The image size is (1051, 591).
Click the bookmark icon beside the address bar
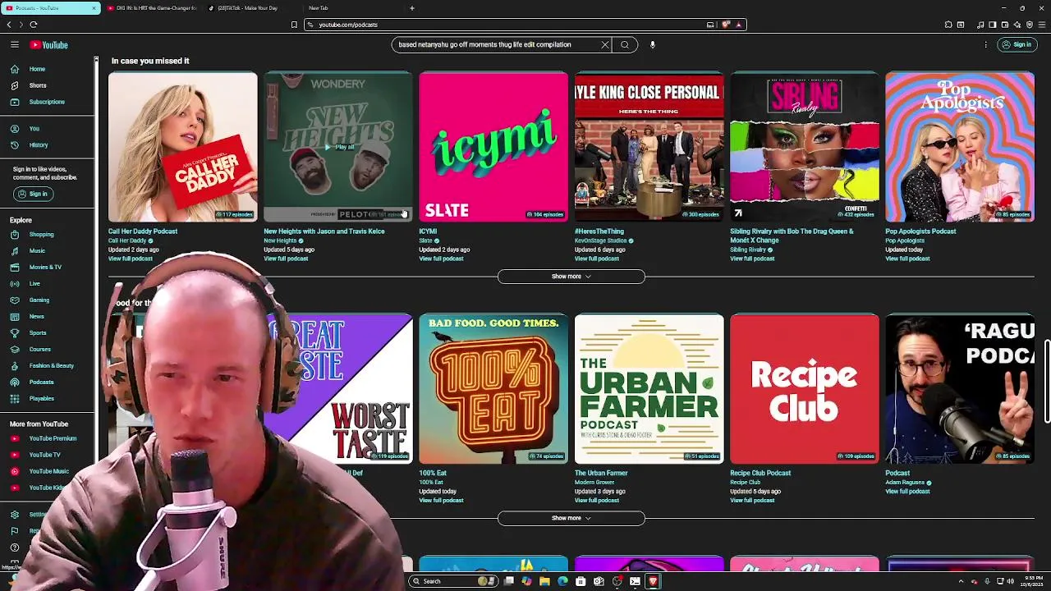(x=294, y=25)
